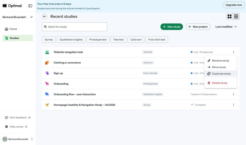The width and height of the screenshot is (246, 145).
Task: Click the Website navigation task tree icon
Action: [47, 52]
